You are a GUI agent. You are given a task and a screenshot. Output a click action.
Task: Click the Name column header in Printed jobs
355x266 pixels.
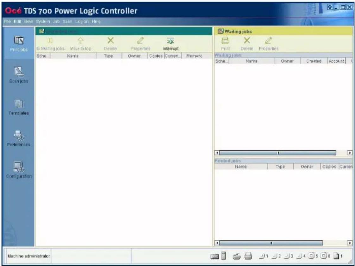click(241, 167)
